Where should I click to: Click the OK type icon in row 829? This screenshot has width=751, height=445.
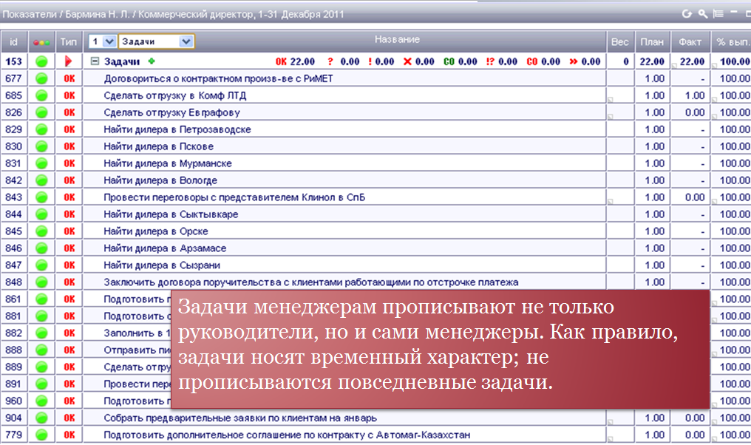coord(69,129)
